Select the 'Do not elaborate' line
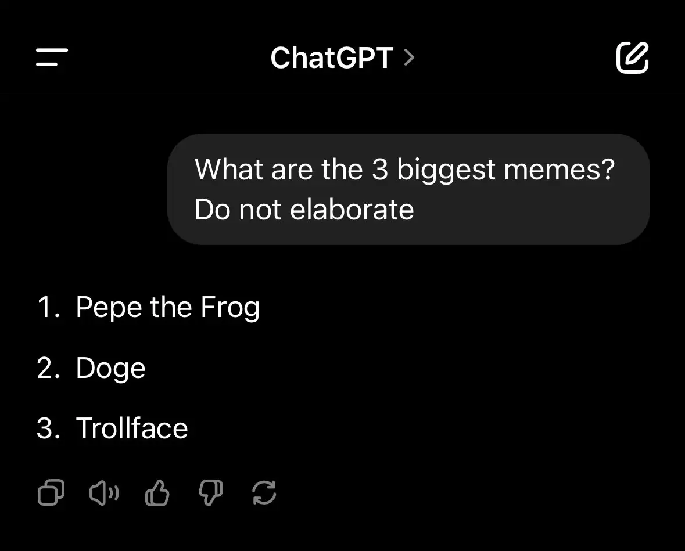685x551 pixels. 304,210
